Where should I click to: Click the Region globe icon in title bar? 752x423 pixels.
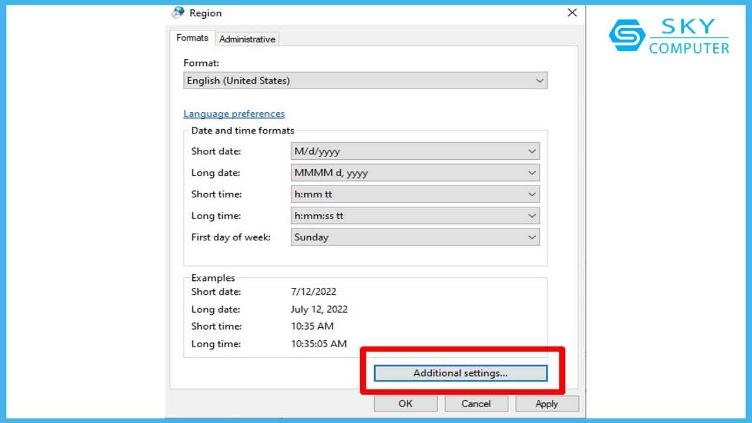tap(178, 12)
